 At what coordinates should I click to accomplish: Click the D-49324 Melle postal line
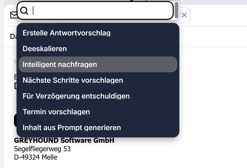tap(36, 157)
